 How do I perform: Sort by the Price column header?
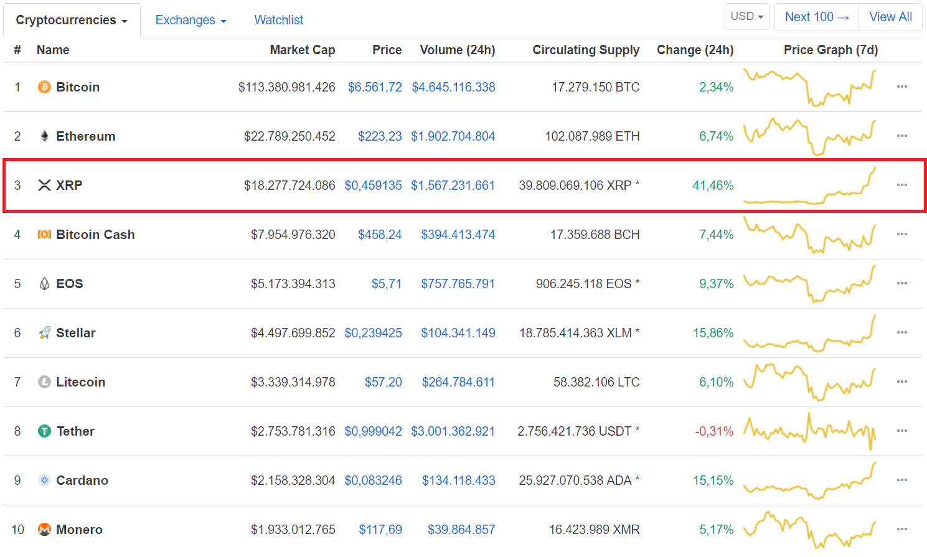(x=387, y=50)
